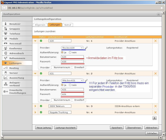166x140 pixels.
Task: Expand the Sipgate Trunking line
Action: click(x=35, y=112)
